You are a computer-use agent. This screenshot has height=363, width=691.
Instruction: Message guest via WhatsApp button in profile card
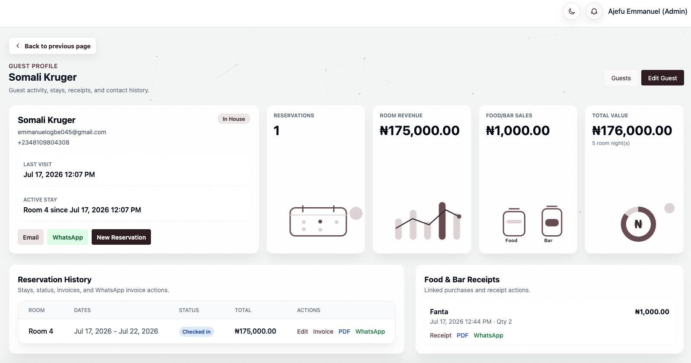click(67, 237)
